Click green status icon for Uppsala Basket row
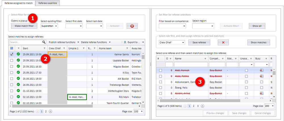Viewport: 284px width, 121px height. tap(18, 60)
